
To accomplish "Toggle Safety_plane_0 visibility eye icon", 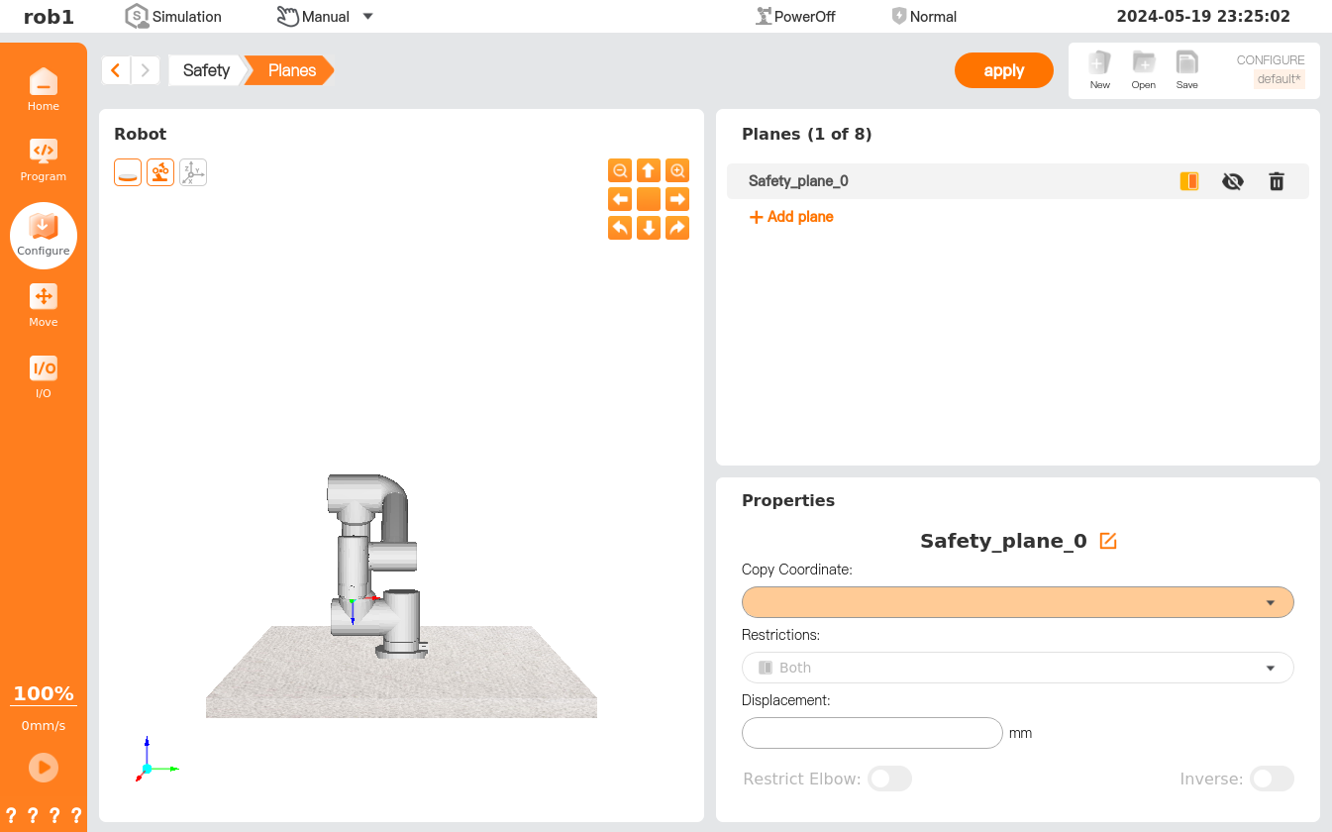I will pos(1232,181).
